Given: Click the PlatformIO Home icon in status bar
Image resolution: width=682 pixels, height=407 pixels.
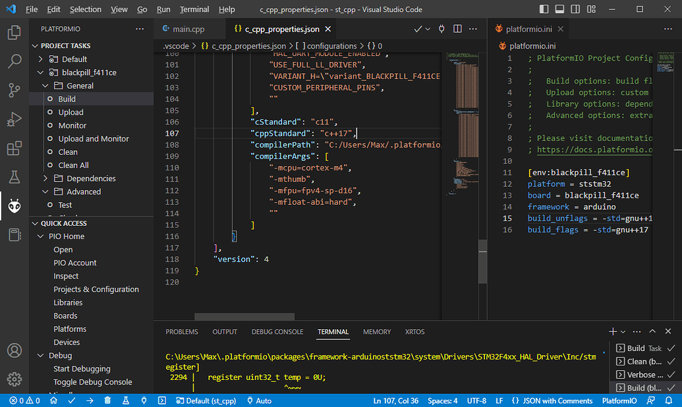Looking at the screenshot, I should (x=53, y=400).
